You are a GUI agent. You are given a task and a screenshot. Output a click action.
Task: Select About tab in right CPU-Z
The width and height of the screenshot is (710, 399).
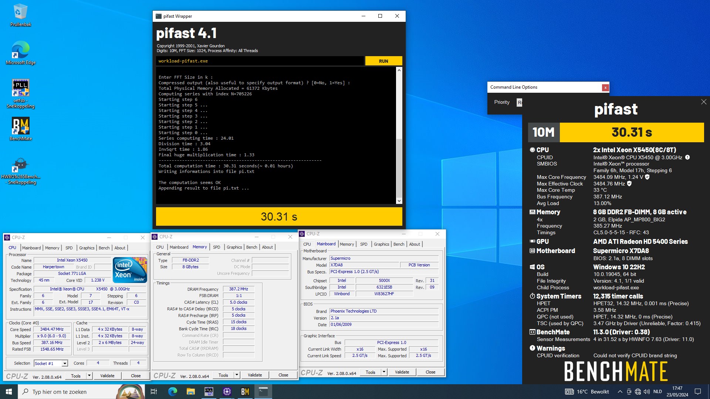pyautogui.click(x=415, y=244)
